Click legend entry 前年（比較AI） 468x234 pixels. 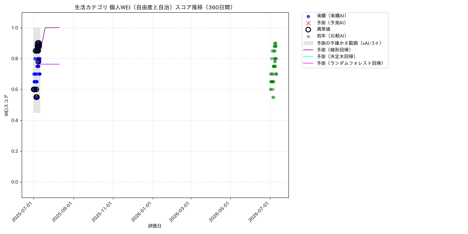pos(332,36)
